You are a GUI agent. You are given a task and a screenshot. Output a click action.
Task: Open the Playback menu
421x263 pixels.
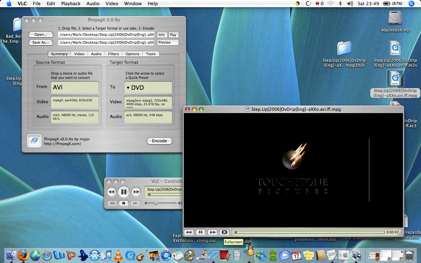coord(71,4)
